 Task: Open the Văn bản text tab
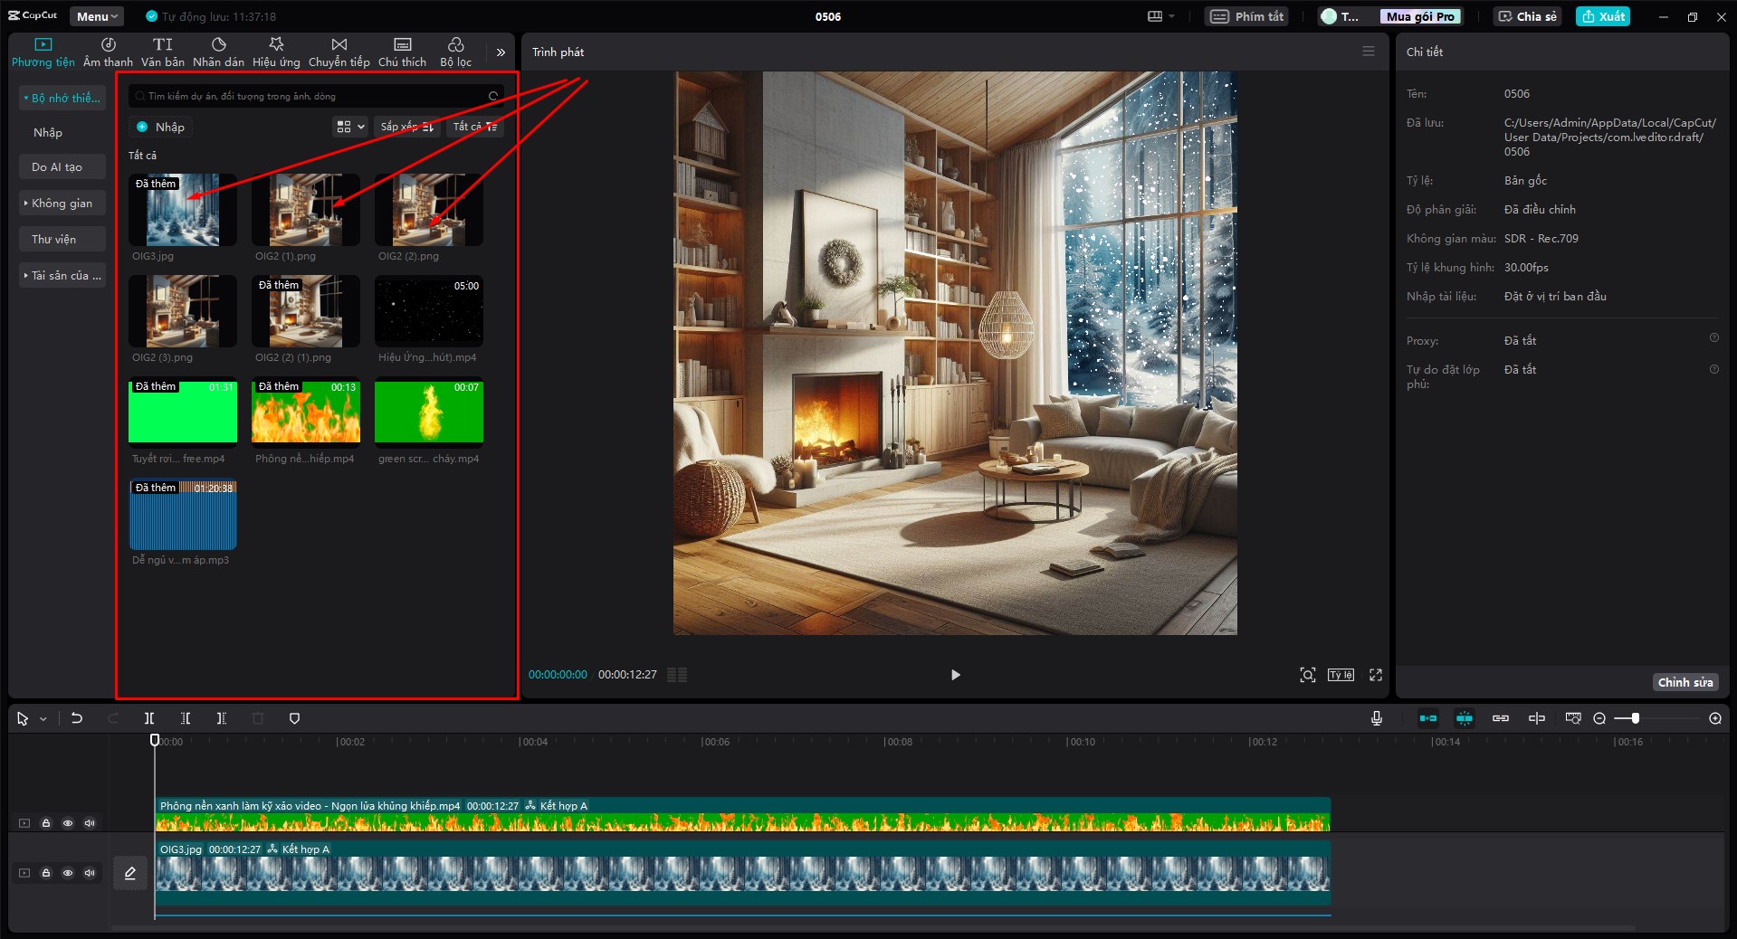click(163, 52)
